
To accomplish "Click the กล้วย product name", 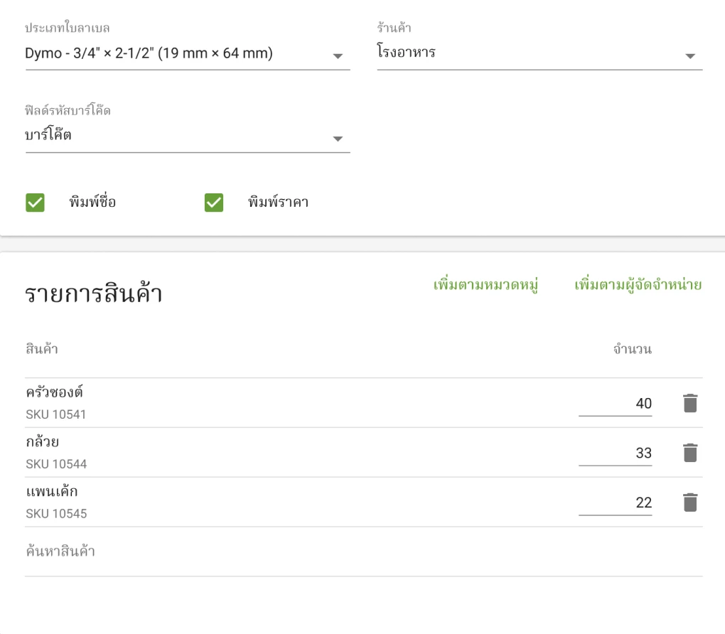I will click(42, 442).
